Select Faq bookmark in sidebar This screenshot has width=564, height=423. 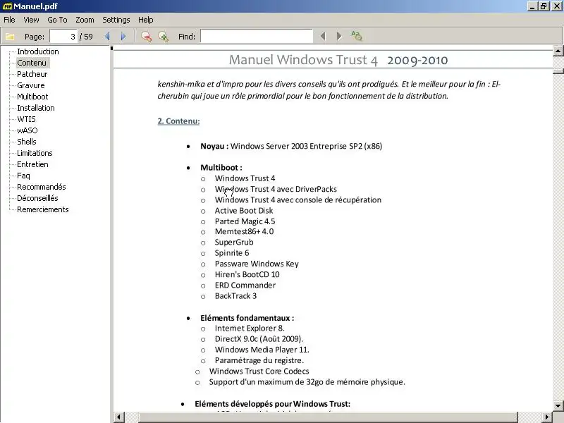point(23,176)
